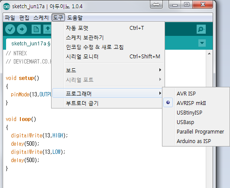Viewport: 230px width, 188px height.
Task: Open the 스케치 menu
Action: 41,18
